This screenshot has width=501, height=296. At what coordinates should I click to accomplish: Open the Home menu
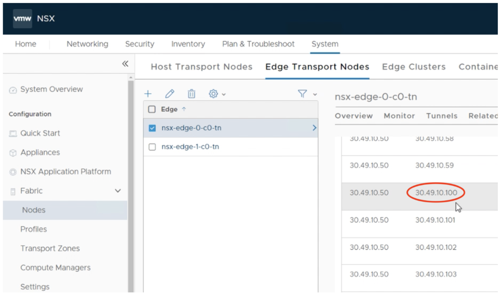pyautogui.click(x=26, y=44)
